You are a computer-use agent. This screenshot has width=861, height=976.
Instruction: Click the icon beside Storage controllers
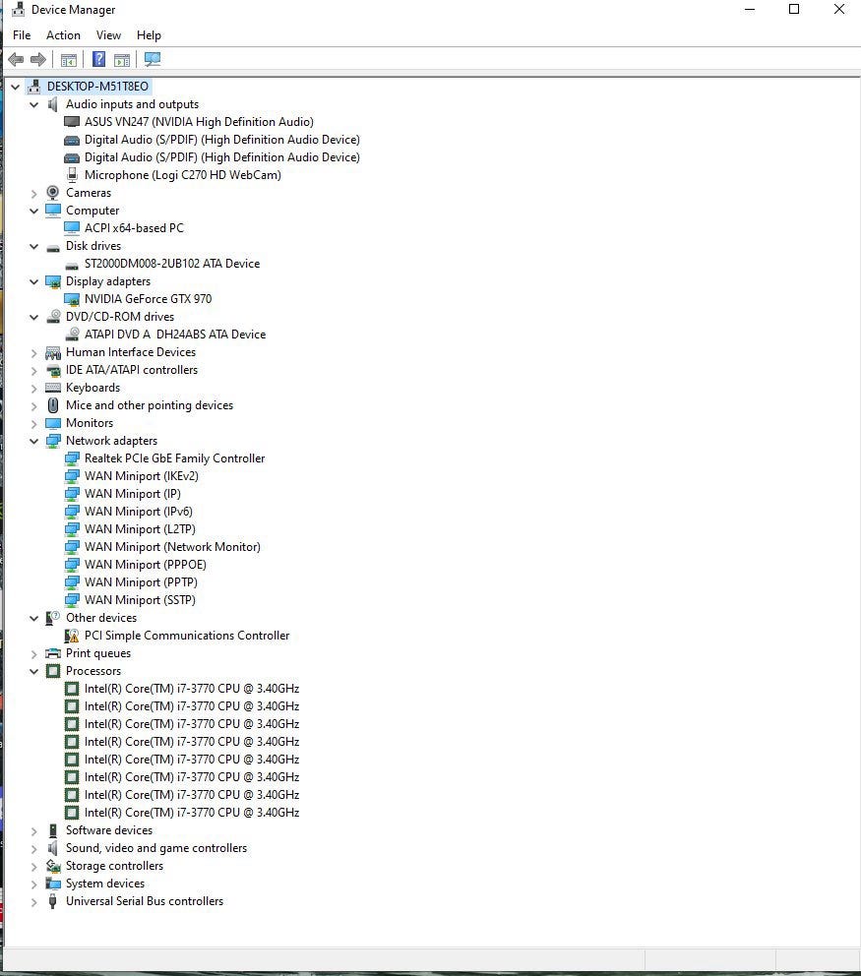[53, 866]
